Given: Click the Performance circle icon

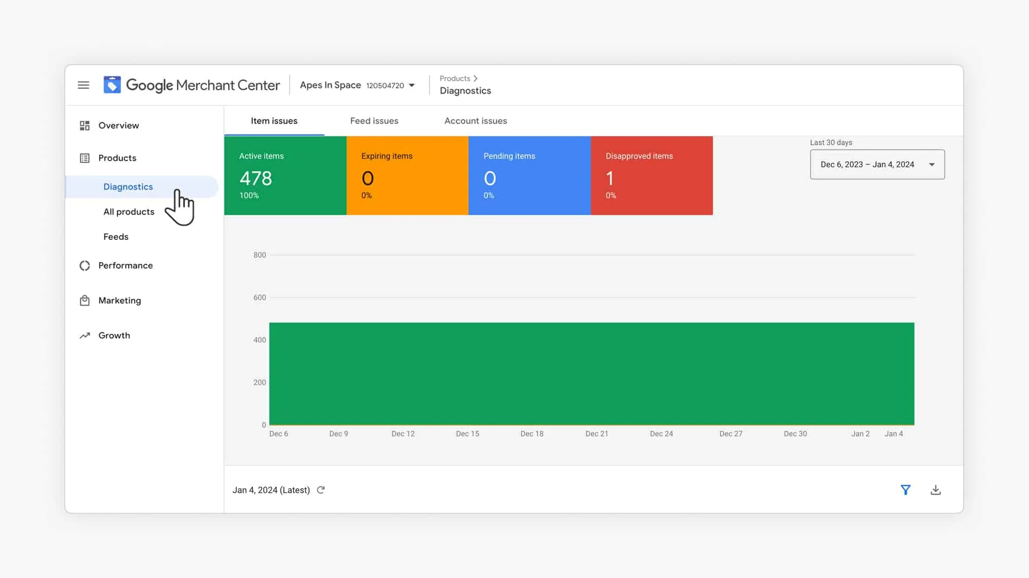Looking at the screenshot, I should [x=85, y=265].
